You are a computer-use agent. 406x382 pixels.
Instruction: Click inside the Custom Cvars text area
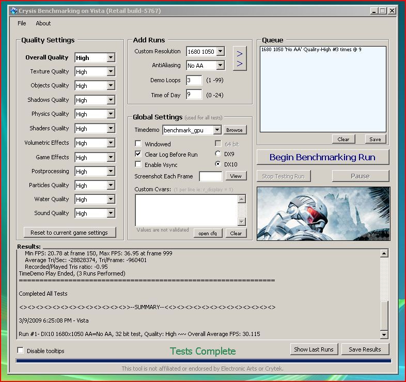pyautogui.click(x=186, y=210)
